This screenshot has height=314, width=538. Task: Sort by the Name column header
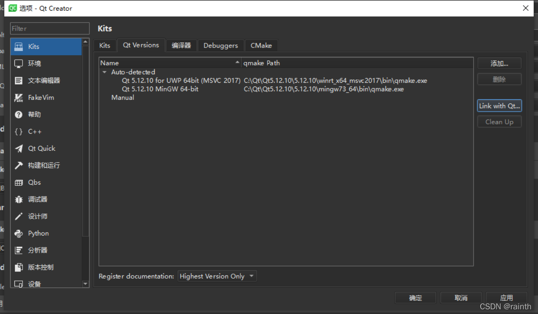tap(170, 63)
